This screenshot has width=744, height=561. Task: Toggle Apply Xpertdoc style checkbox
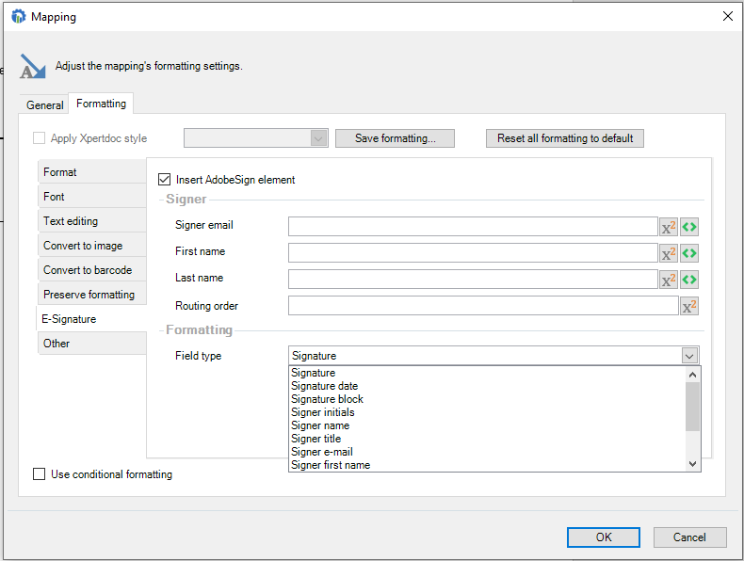39,138
